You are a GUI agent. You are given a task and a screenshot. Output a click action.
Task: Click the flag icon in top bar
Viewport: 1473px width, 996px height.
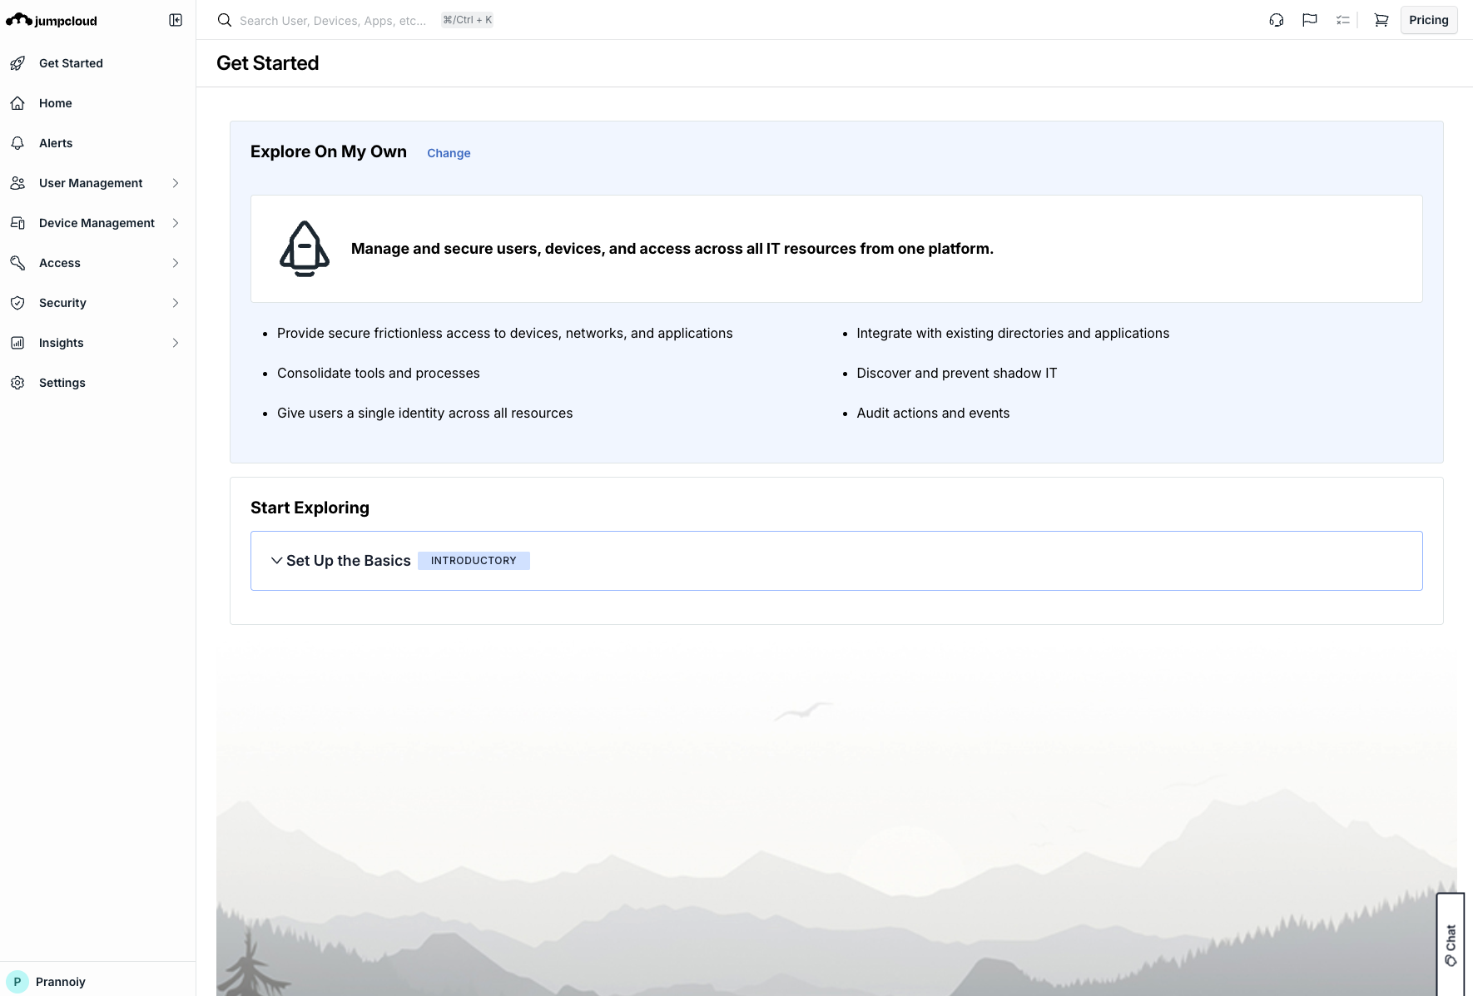[x=1310, y=20]
